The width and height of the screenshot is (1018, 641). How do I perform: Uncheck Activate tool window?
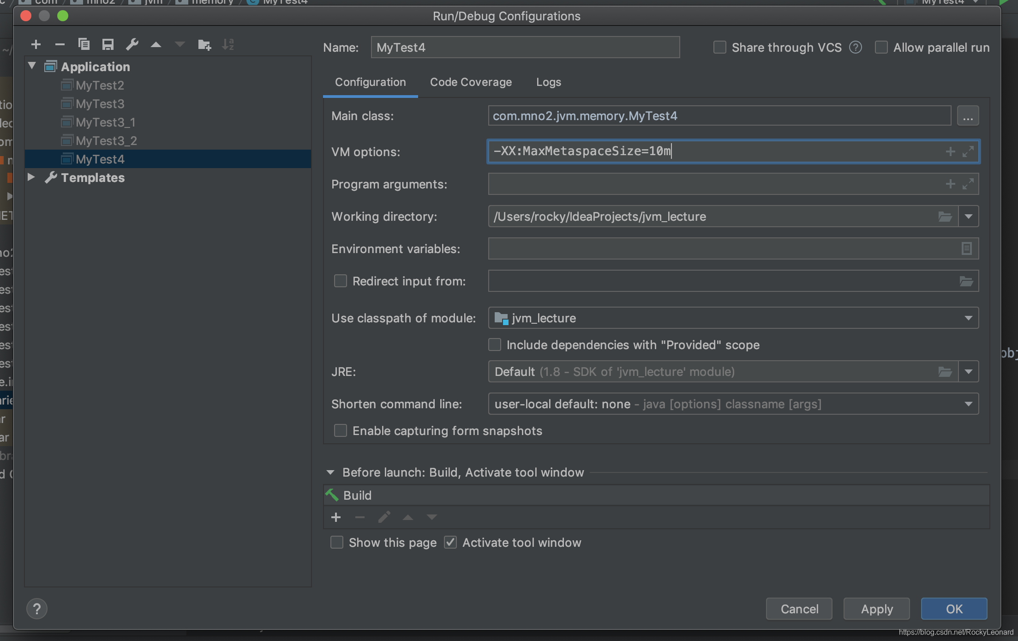[x=450, y=542]
